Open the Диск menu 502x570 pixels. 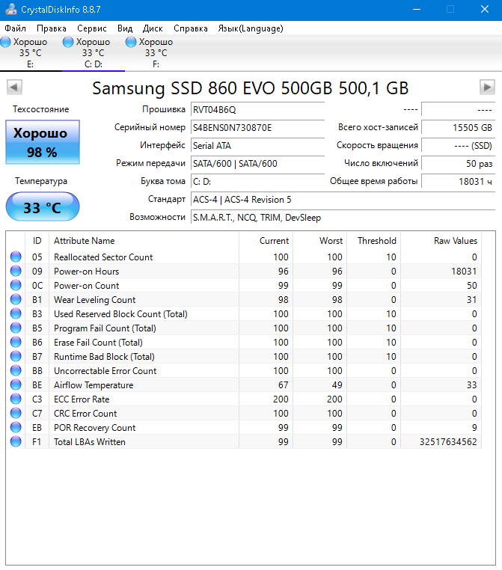click(x=153, y=28)
